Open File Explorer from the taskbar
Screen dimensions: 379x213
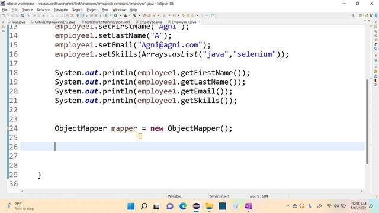click(209, 206)
